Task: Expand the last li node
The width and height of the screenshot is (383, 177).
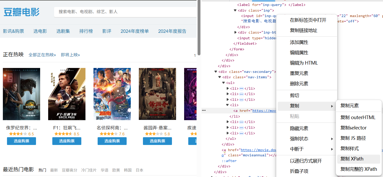Action: click(x=228, y=133)
